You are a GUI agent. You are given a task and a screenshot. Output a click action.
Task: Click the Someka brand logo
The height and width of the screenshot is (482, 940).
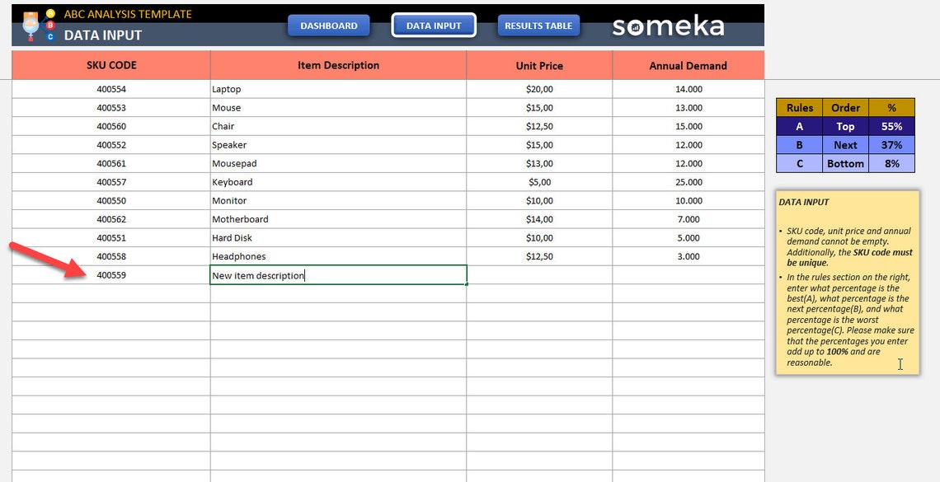pos(668,26)
